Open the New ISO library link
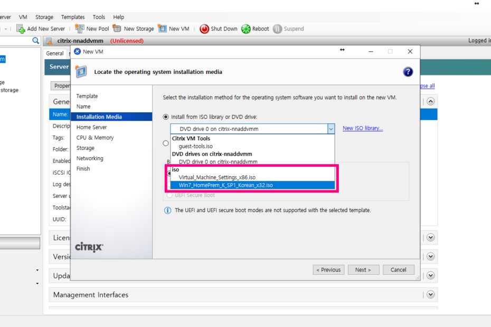Image resolution: width=491 pixels, height=327 pixels. [x=363, y=128]
